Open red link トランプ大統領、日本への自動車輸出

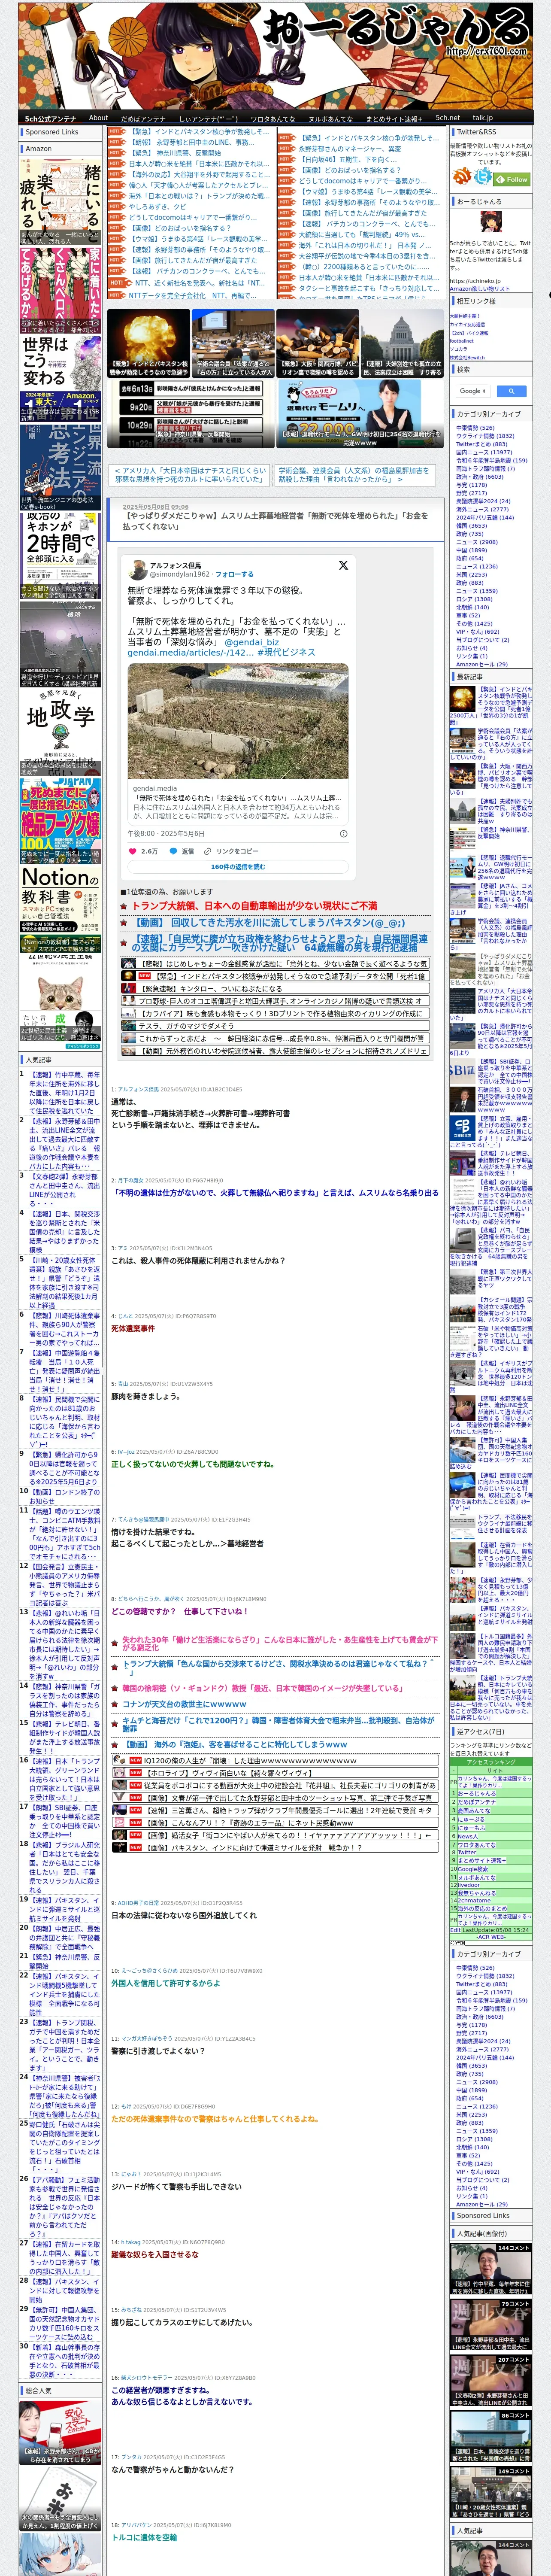pyautogui.click(x=255, y=905)
